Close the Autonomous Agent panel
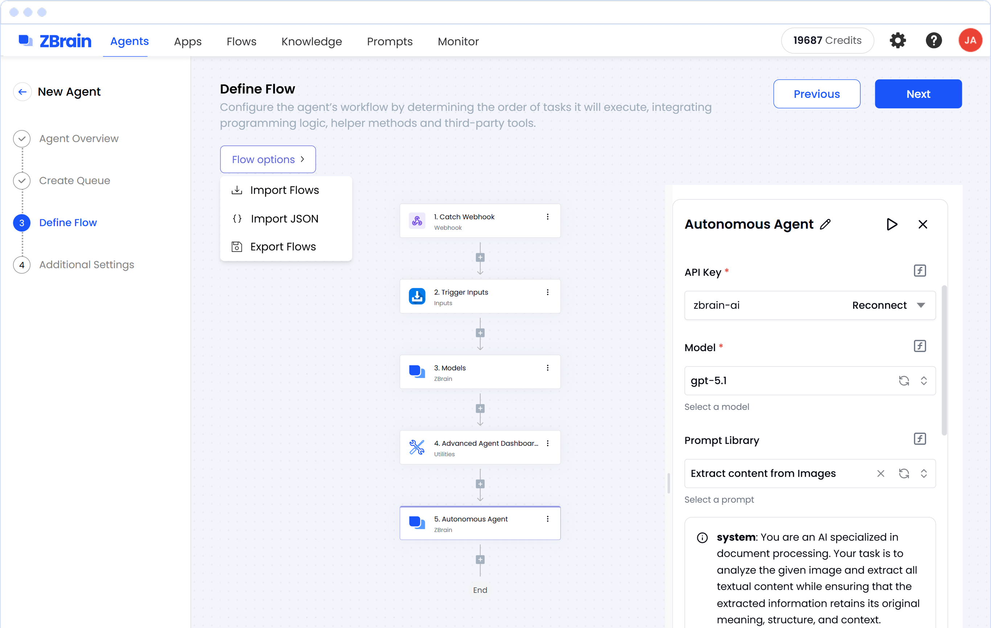Screen dimensions: 991x628 [923, 224]
